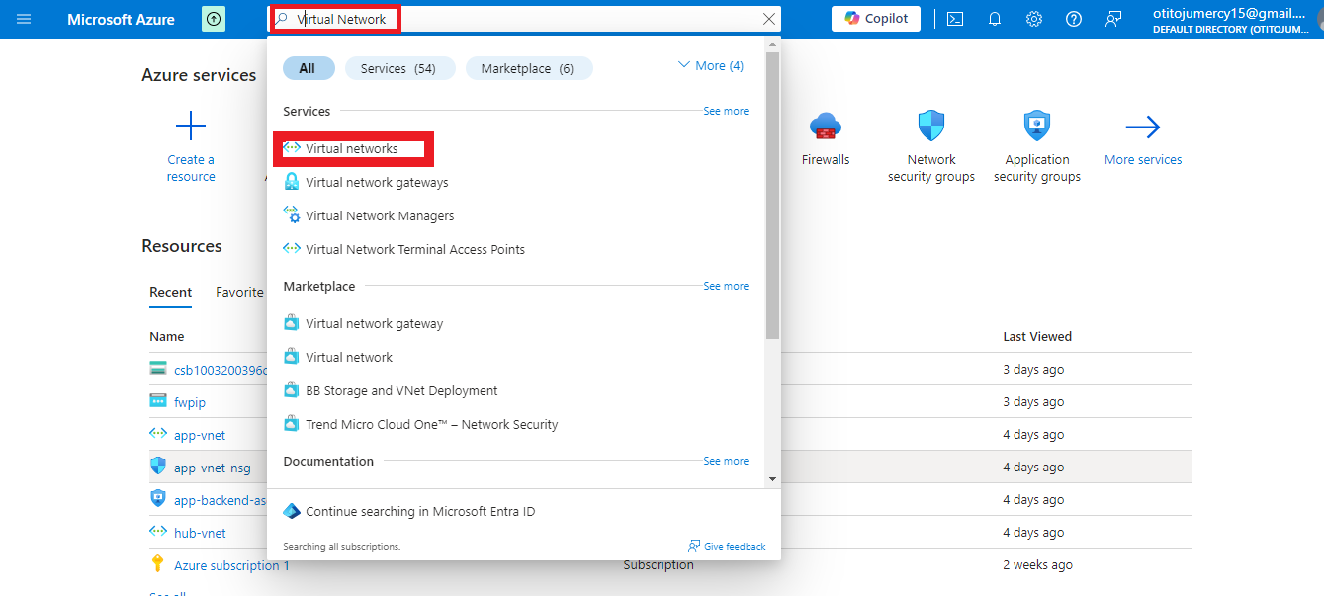Click the fwpip public IP icon

pyautogui.click(x=158, y=401)
